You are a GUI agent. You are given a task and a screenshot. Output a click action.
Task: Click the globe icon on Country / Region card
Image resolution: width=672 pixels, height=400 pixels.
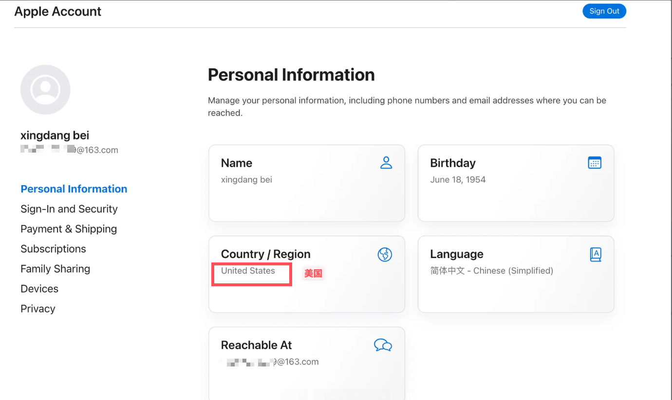pyautogui.click(x=385, y=254)
